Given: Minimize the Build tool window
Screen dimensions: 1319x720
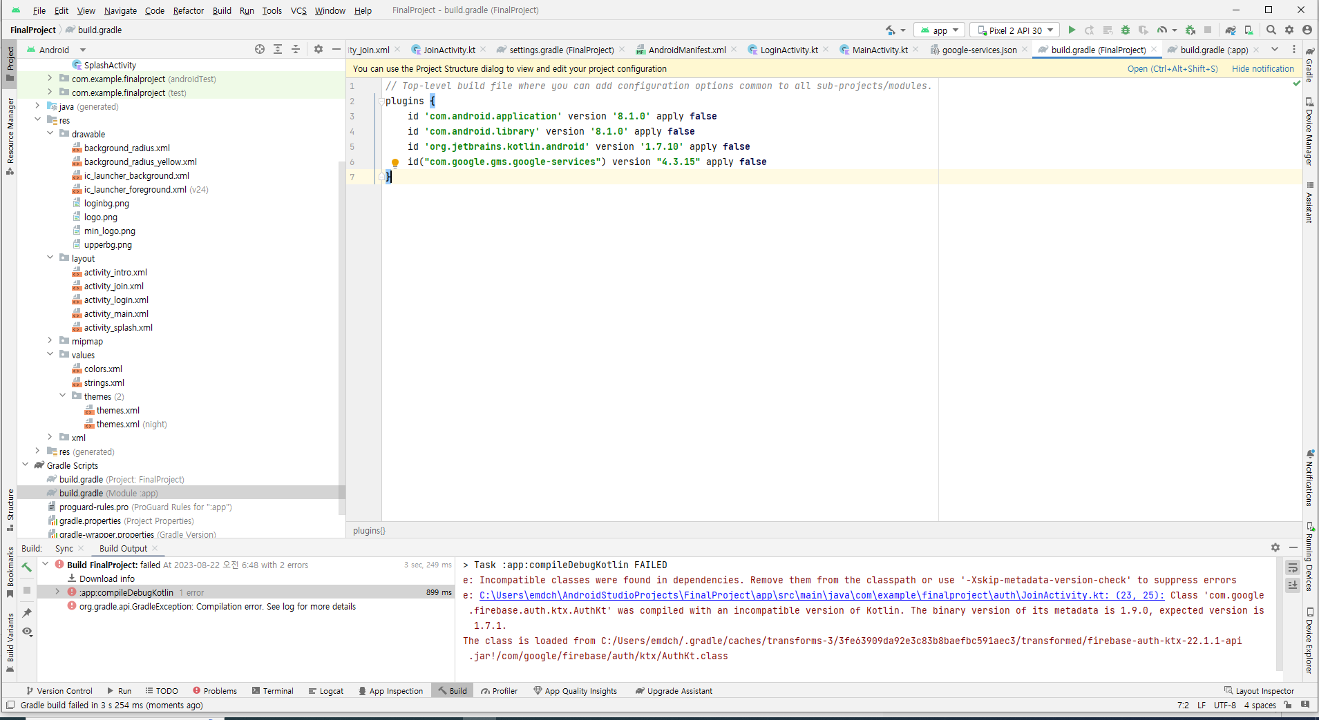Looking at the screenshot, I should [1293, 547].
